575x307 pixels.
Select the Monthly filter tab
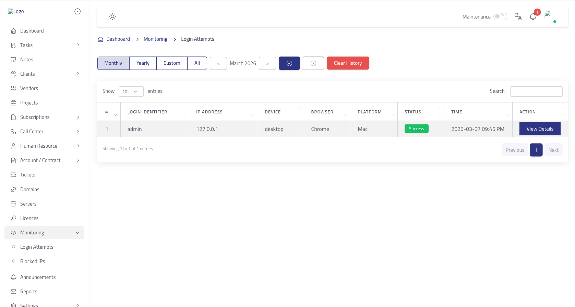click(113, 63)
